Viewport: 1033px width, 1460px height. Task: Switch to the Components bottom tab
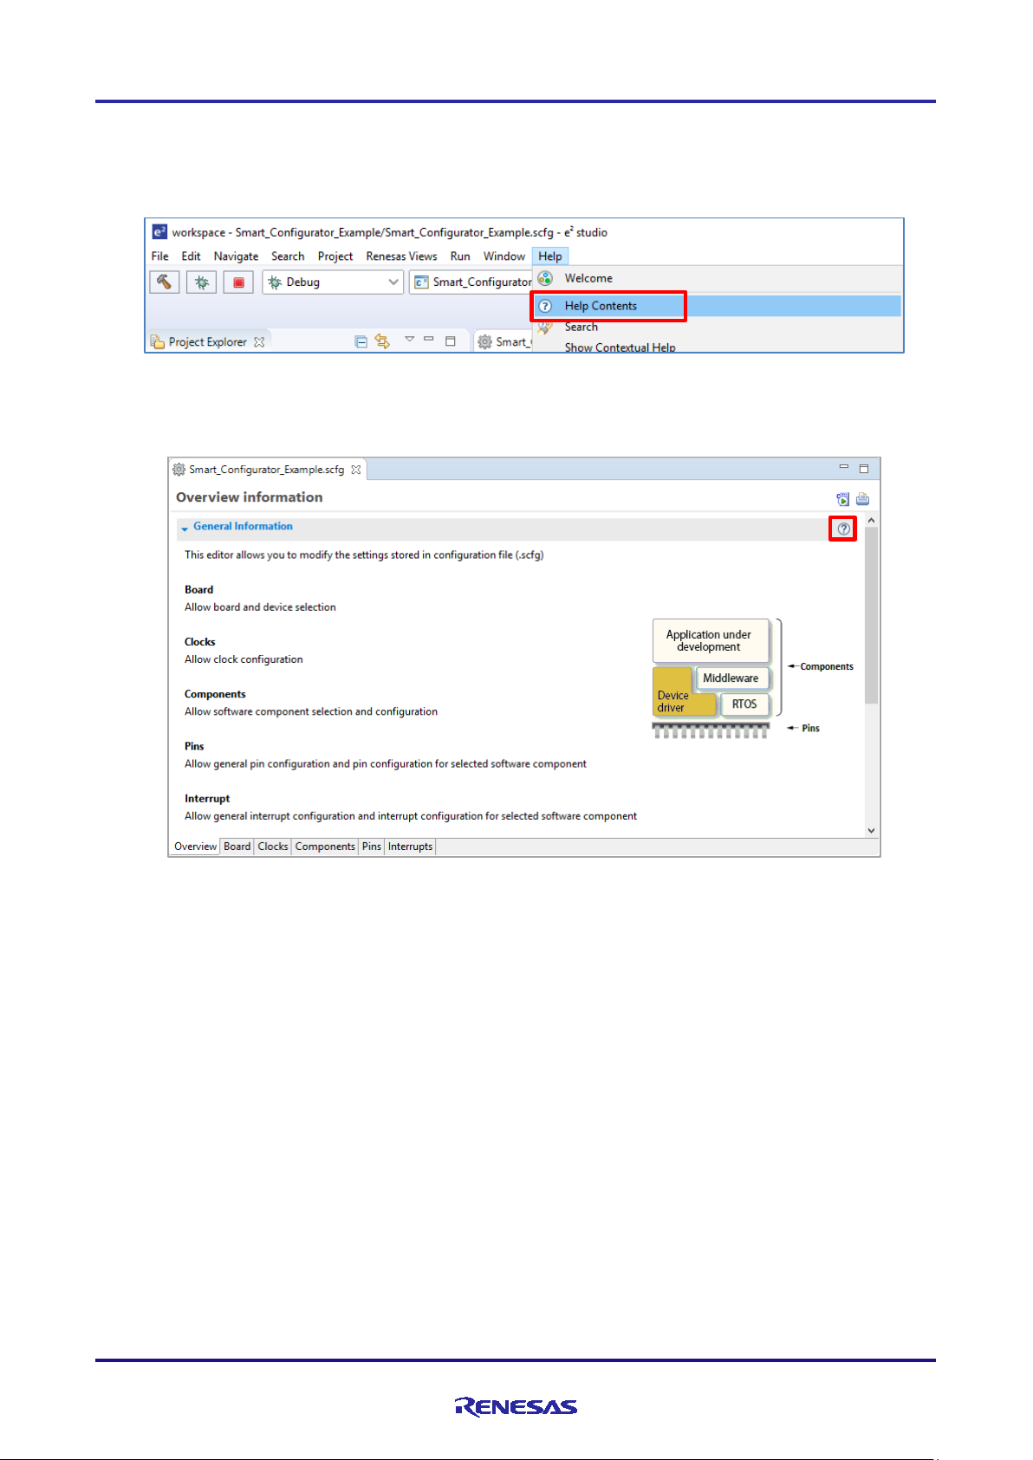point(325,847)
